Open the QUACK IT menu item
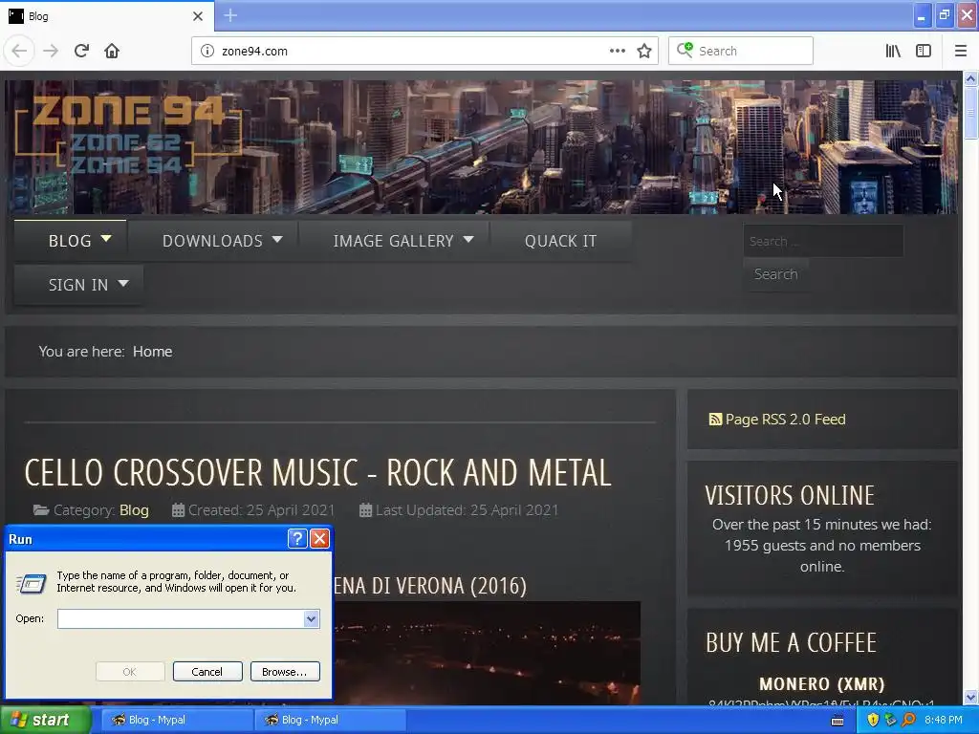The width and height of the screenshot is (979, 734). pos(560,241)
